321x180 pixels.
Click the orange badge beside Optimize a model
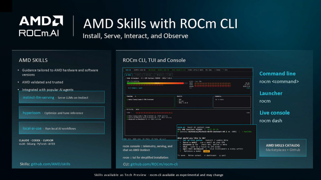click(x=206, y=151)
